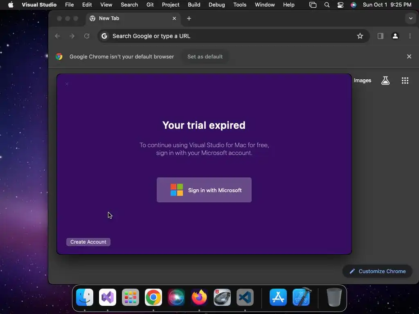Open Firefox from the dock
419x314 pixels.
point(199,297)
